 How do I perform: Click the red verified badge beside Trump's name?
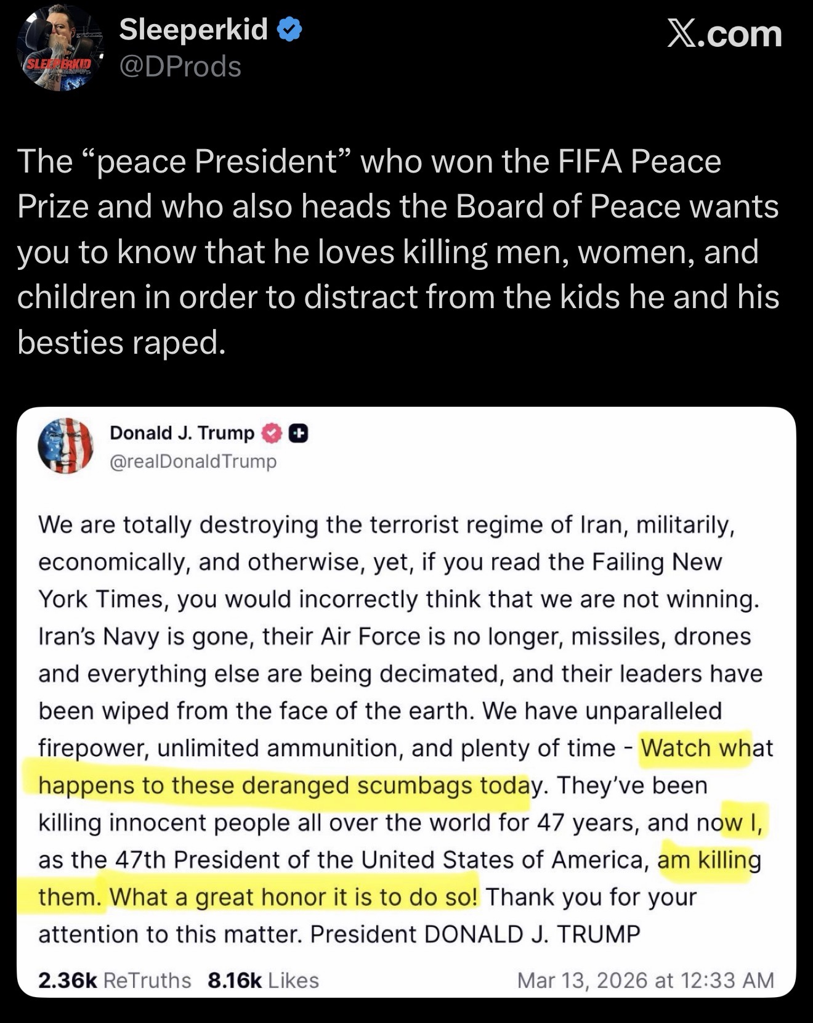point(272,434)
